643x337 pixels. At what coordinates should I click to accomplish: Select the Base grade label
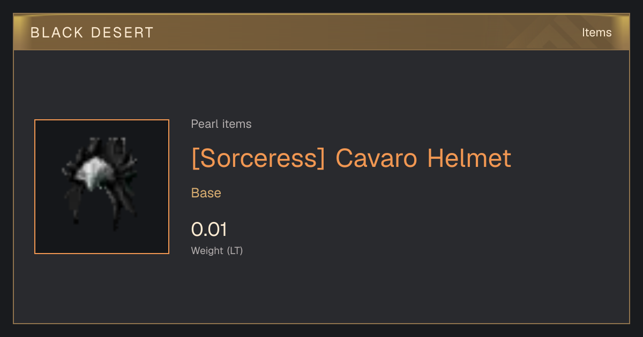point(206,193)
